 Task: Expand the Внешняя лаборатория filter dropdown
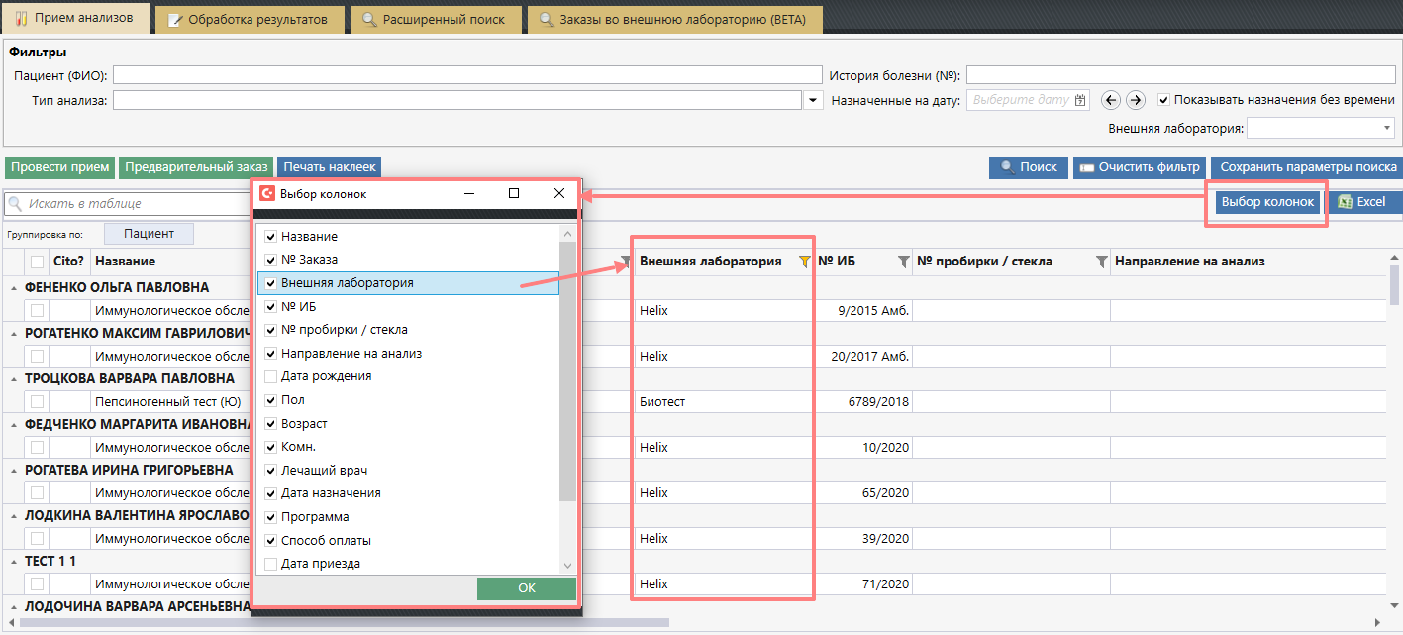1386,128
